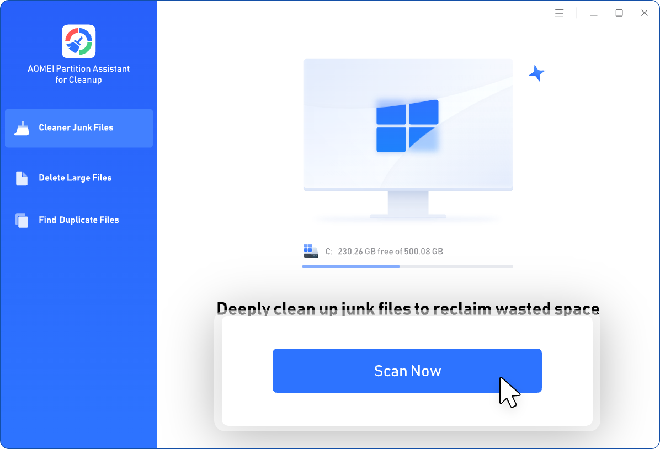
Task: Open the hamburger menu in title bar
Action: (559, 13)
